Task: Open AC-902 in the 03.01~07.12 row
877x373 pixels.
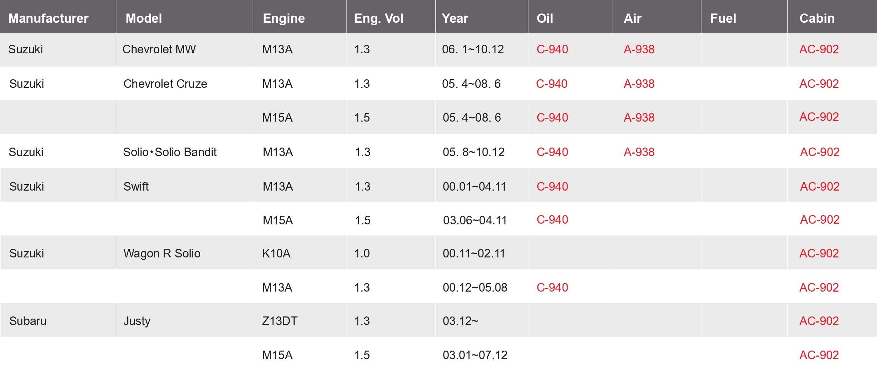Action: tap(819, 355)
